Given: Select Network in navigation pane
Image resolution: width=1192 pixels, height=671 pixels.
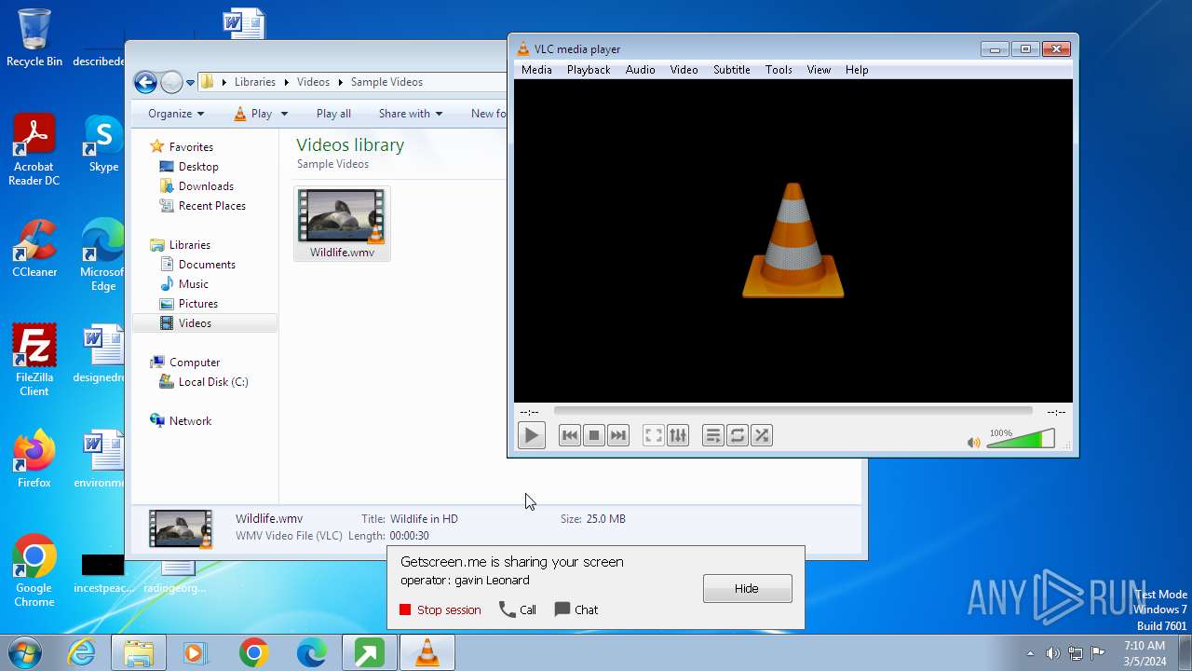Looking at the screenshot, I should (x=190, y=421).
